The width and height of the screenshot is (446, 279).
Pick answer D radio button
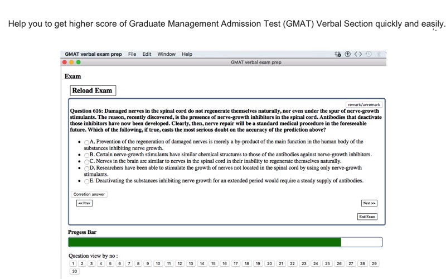coord(86,169)
